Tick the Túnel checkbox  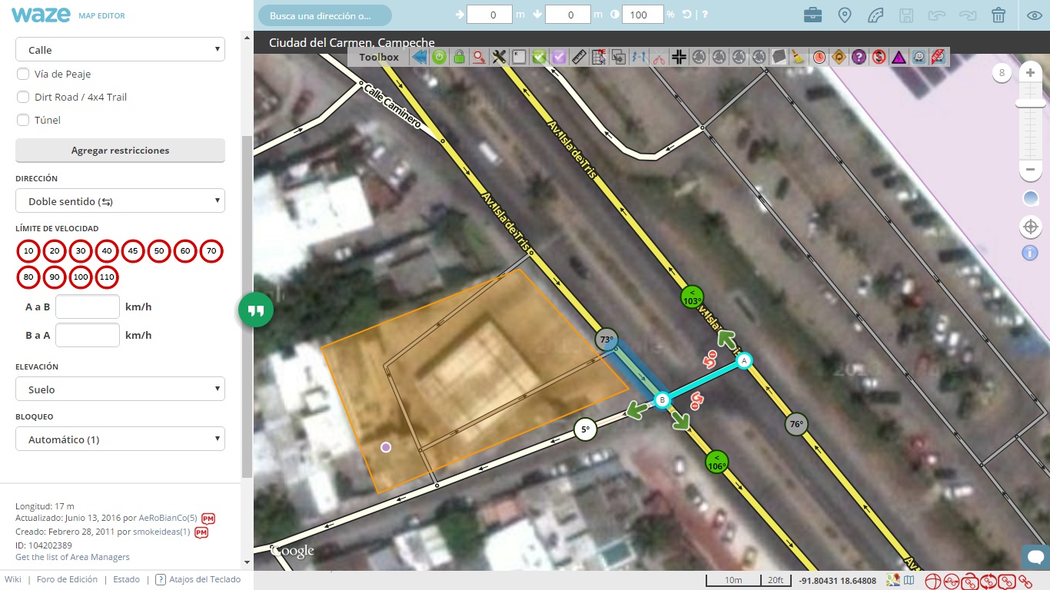click(23, 121)
